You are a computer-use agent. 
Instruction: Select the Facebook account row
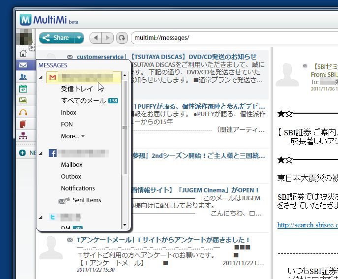coord(78,153)
